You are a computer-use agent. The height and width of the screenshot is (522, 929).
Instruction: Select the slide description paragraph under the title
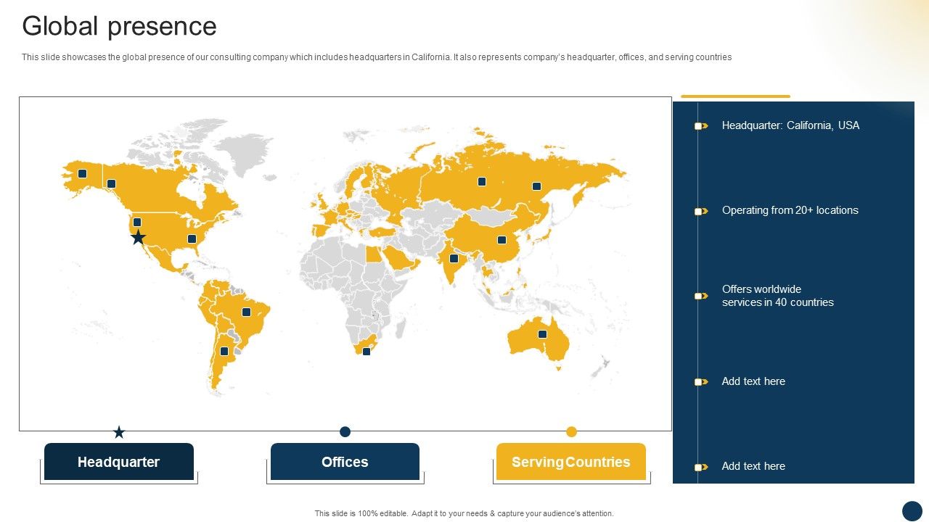pos(377,57)
